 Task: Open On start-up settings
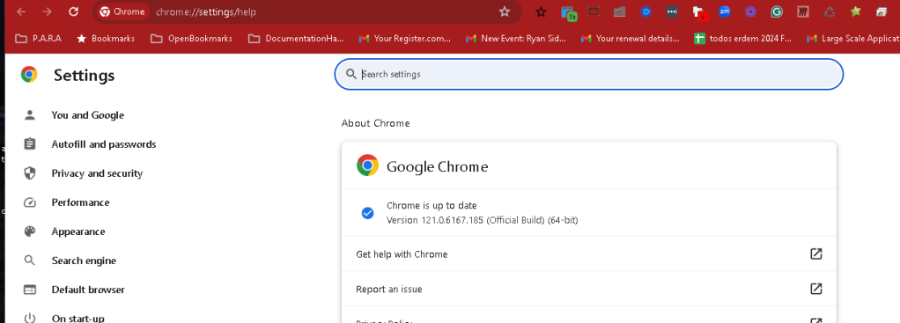(x=78, y=319)
